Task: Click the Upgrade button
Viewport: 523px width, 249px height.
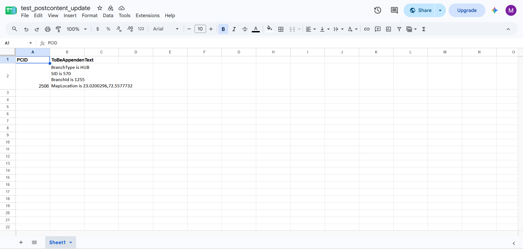Action: pos(467,10)
